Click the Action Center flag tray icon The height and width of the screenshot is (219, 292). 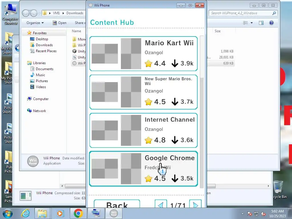(x=250, y=214)
